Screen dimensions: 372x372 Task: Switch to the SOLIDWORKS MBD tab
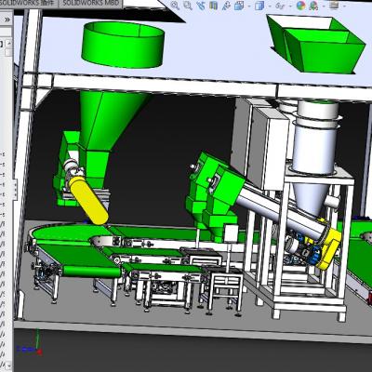pyautogui.click(x=90, y=3)
